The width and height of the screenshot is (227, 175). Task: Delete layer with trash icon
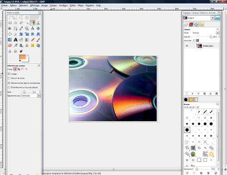pyautogui.click(x=217, y=94)
